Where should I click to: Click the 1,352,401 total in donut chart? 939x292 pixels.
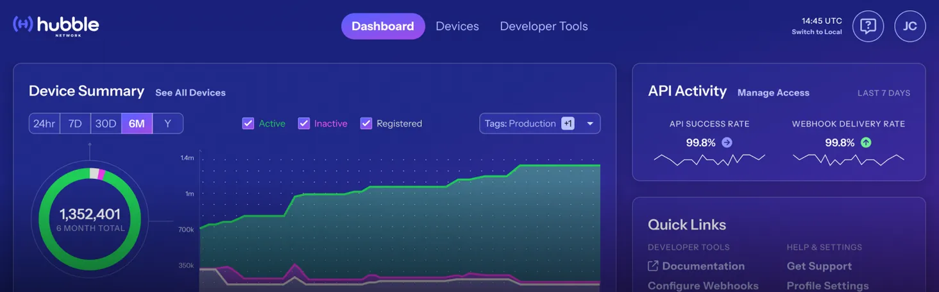90,214
